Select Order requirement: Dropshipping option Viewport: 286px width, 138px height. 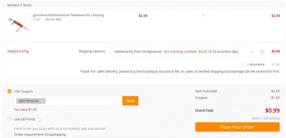pyautogui.click(x=10, y=134)
